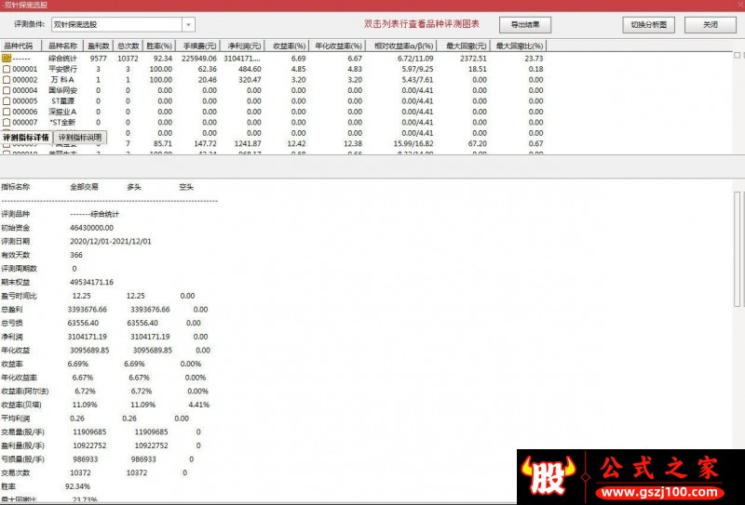Click the 交易量(股/手) value 11909685 under 全部交易

[x=89, y=432]
